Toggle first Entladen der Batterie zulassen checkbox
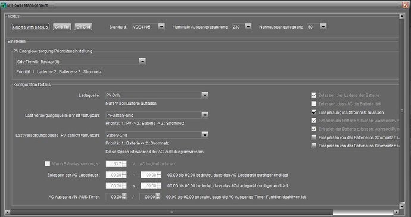411x217 pixels. point(314,121)
